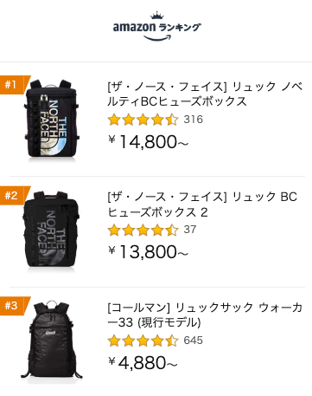Click star rating of first ranked item
The width and height of the screenshot is (312, 396).
point(143,120)
